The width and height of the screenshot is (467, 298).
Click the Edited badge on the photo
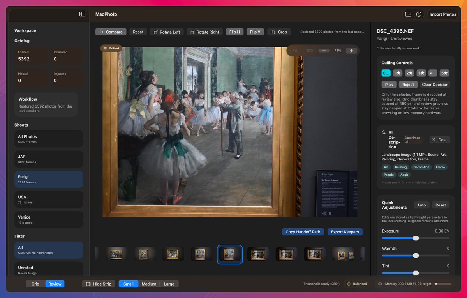pyautogui.click(x=111, y=48)
